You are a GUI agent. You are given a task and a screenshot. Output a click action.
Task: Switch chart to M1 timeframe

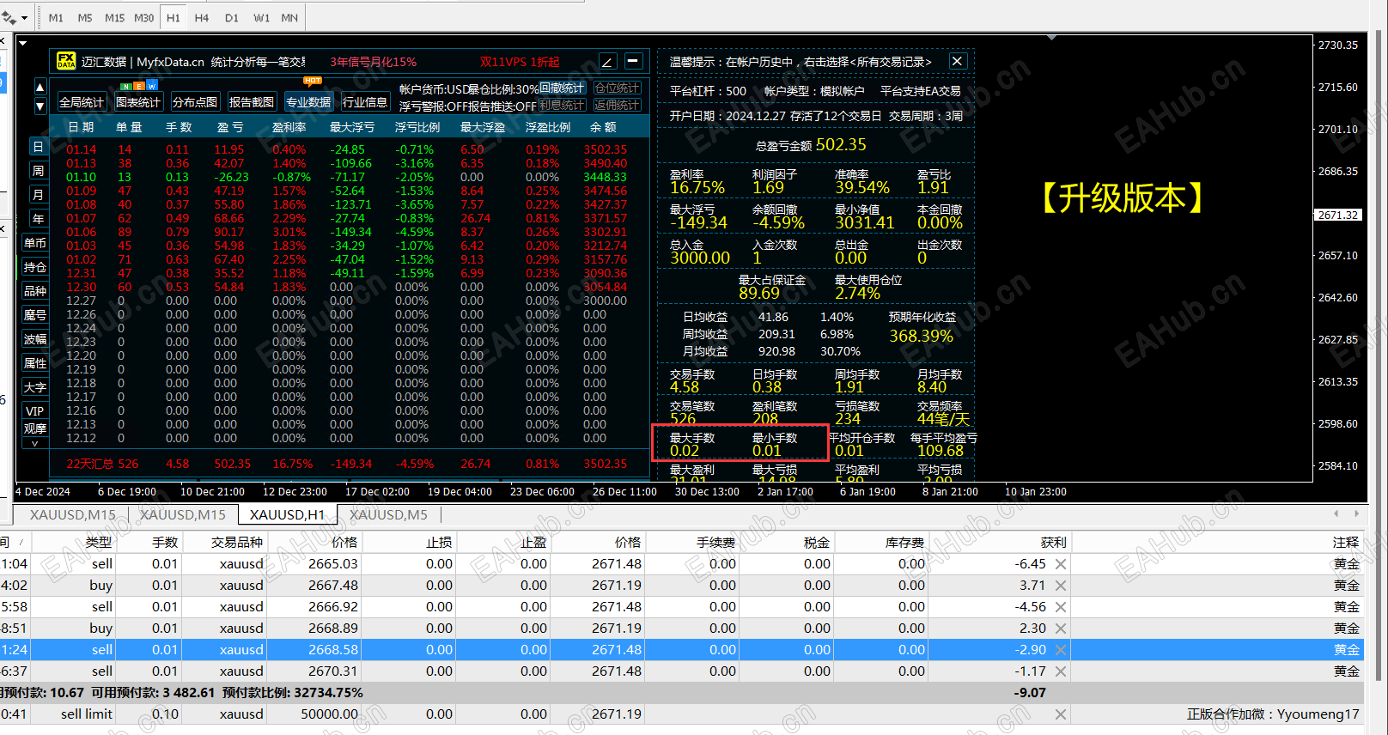pos(56,17)
